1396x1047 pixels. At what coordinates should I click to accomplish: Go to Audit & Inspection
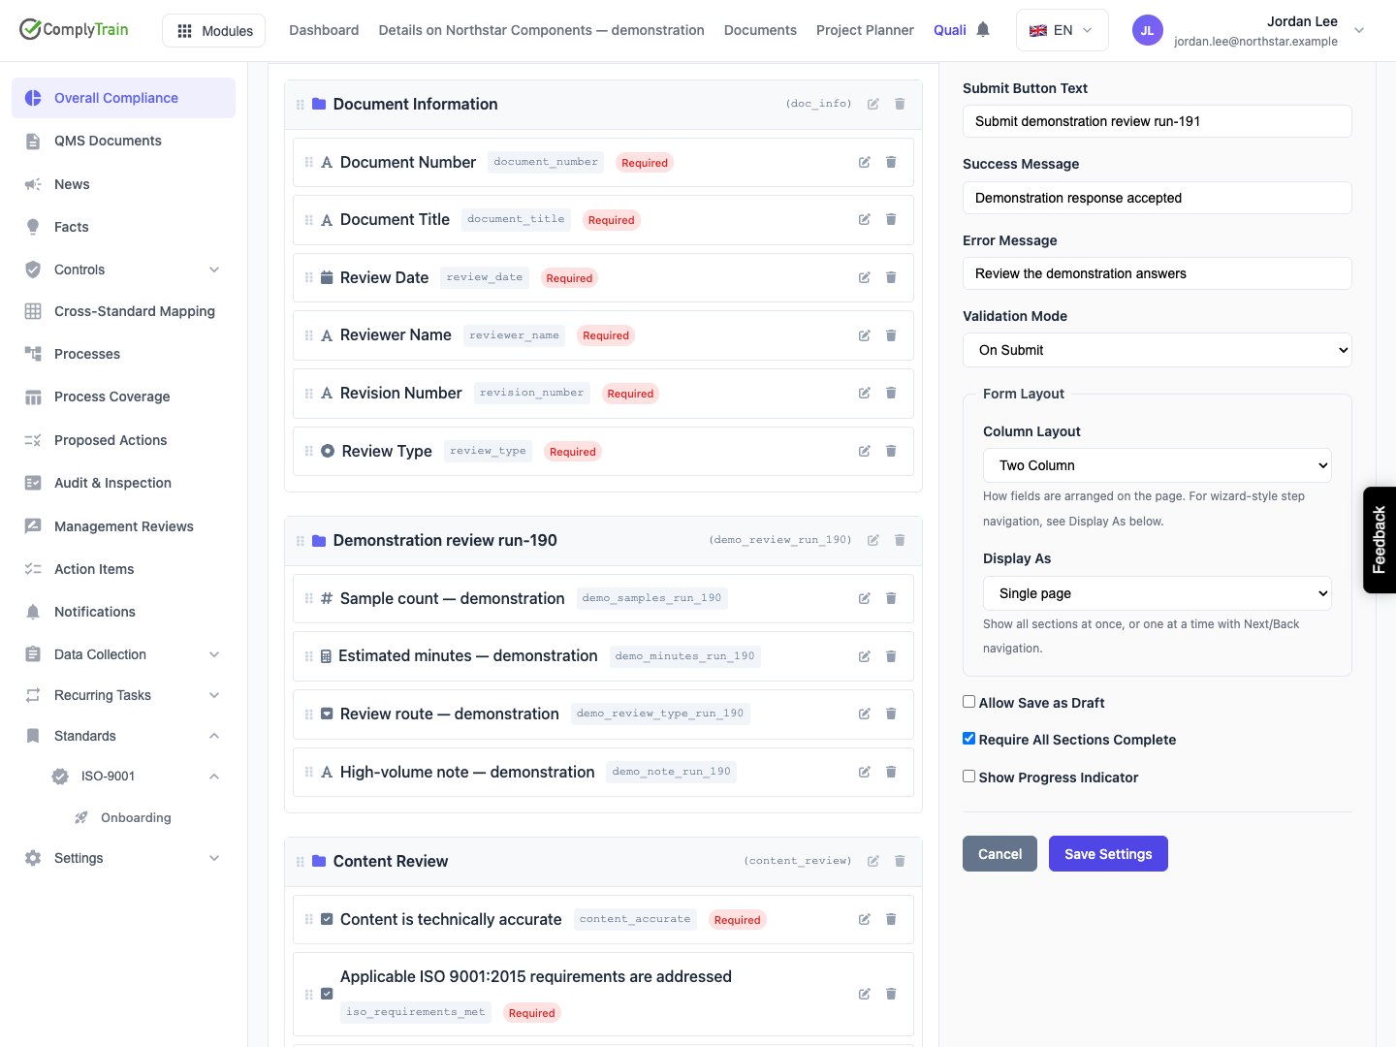123,483
